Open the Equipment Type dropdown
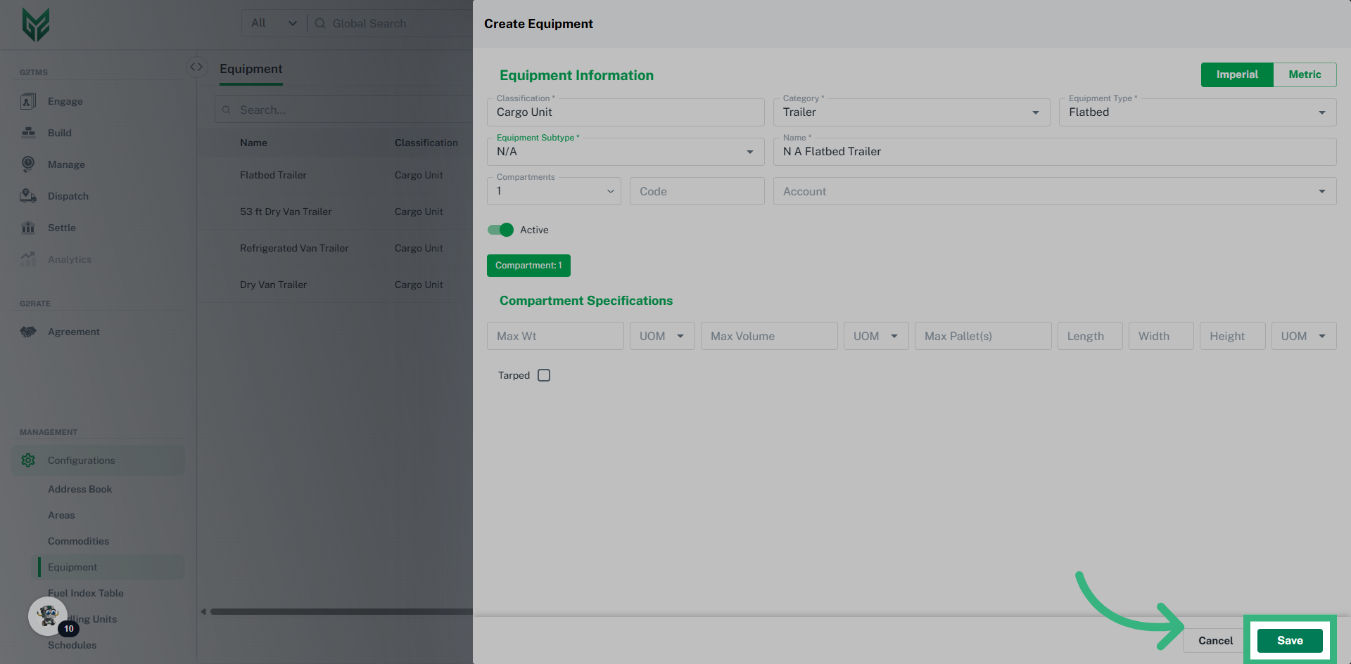The image size is (1351, 664). pos(1321,112)
